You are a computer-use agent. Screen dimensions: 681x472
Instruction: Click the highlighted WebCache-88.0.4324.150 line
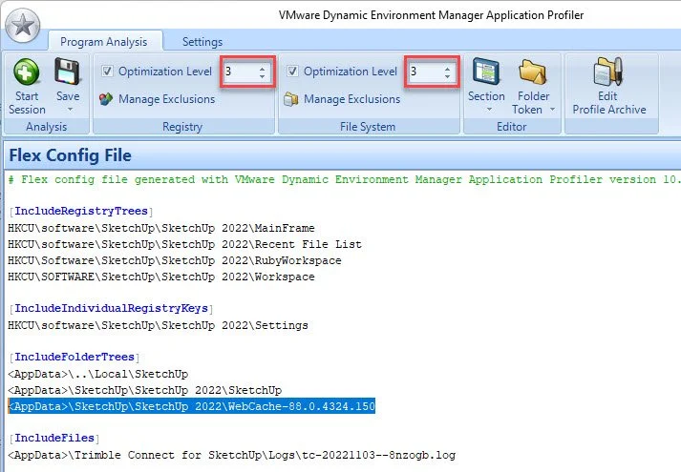(x=192, y=406)
